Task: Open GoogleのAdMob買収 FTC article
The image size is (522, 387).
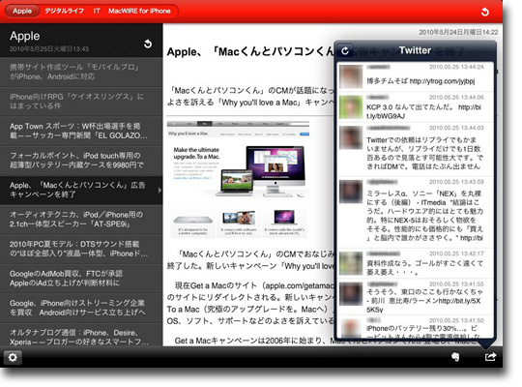Action: (x=81, y=279)
